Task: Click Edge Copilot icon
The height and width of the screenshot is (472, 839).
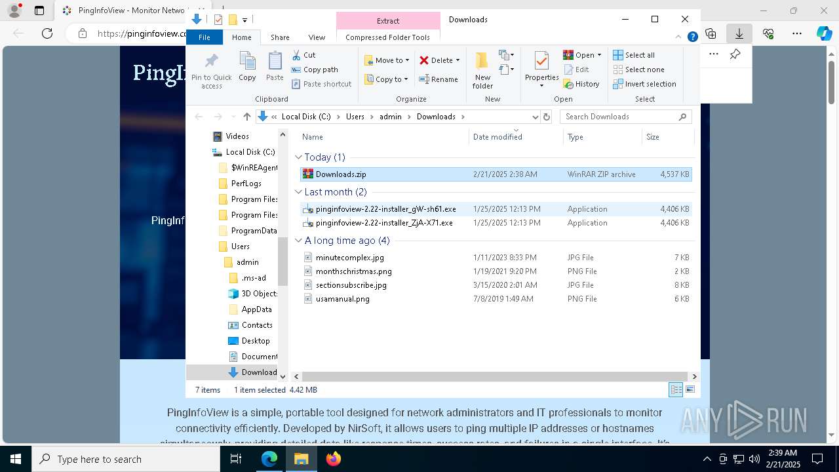Action: click(x=824, y=33)
